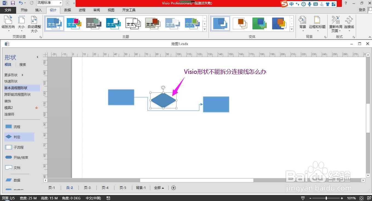372x201 pixels.
Task: Expand the 变体 variants gallery
Action: [x=292, y=29]
